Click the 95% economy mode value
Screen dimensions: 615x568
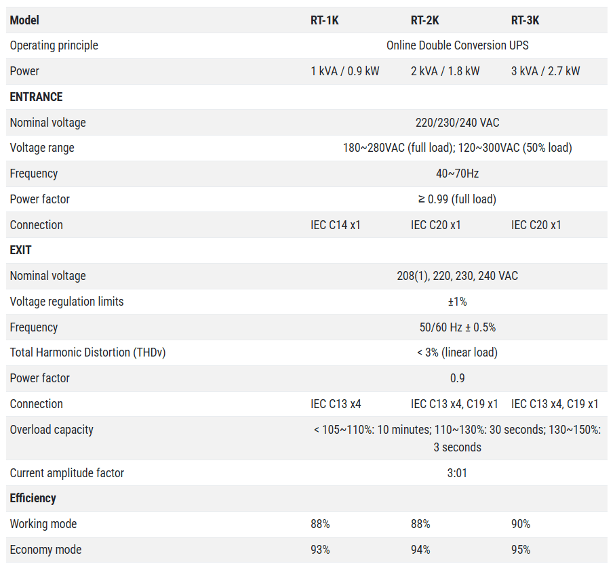click(521, 550)
